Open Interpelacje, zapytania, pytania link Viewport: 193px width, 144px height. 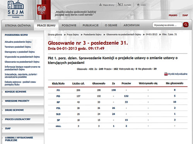click(21, 76)
